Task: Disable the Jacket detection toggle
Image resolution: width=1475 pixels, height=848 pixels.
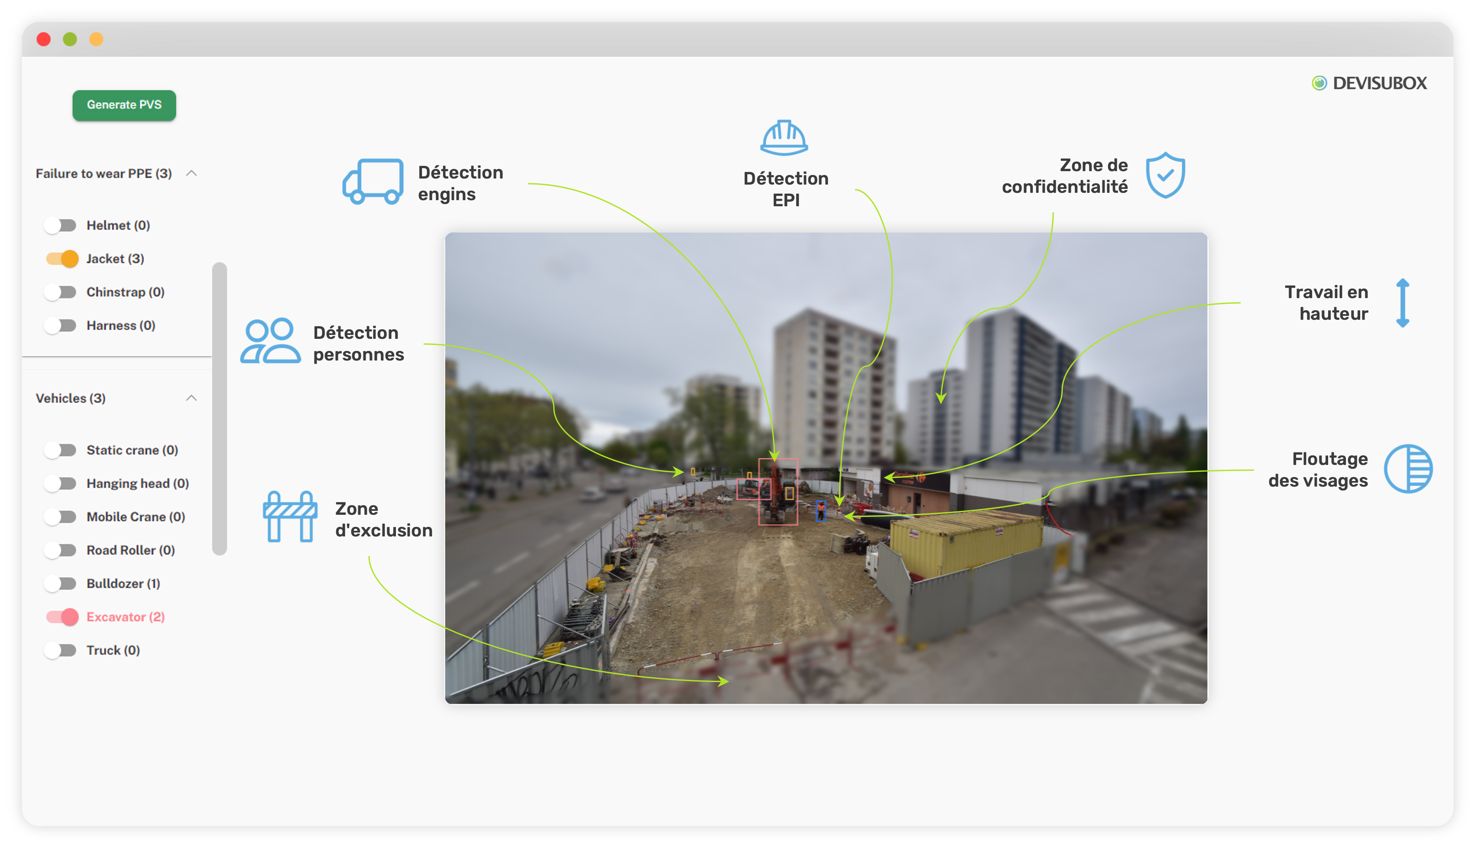Action: (61, 259)
